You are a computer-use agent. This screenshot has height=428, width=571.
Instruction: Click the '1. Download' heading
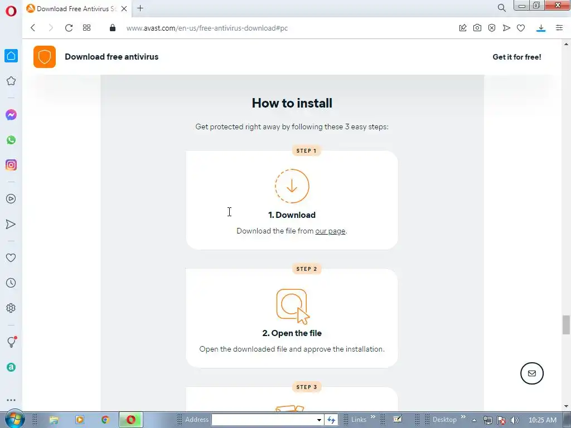pyautogui.click(x=292, y=215)
